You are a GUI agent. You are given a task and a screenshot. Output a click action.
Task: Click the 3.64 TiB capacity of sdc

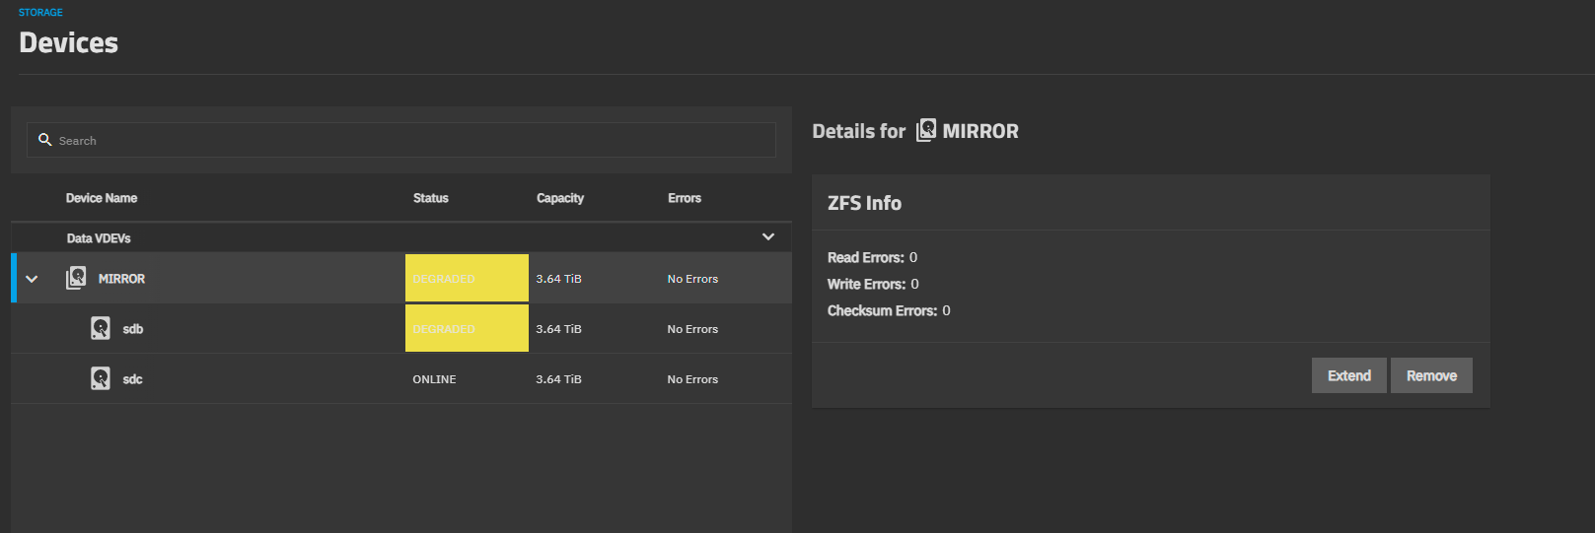[558, 379]
